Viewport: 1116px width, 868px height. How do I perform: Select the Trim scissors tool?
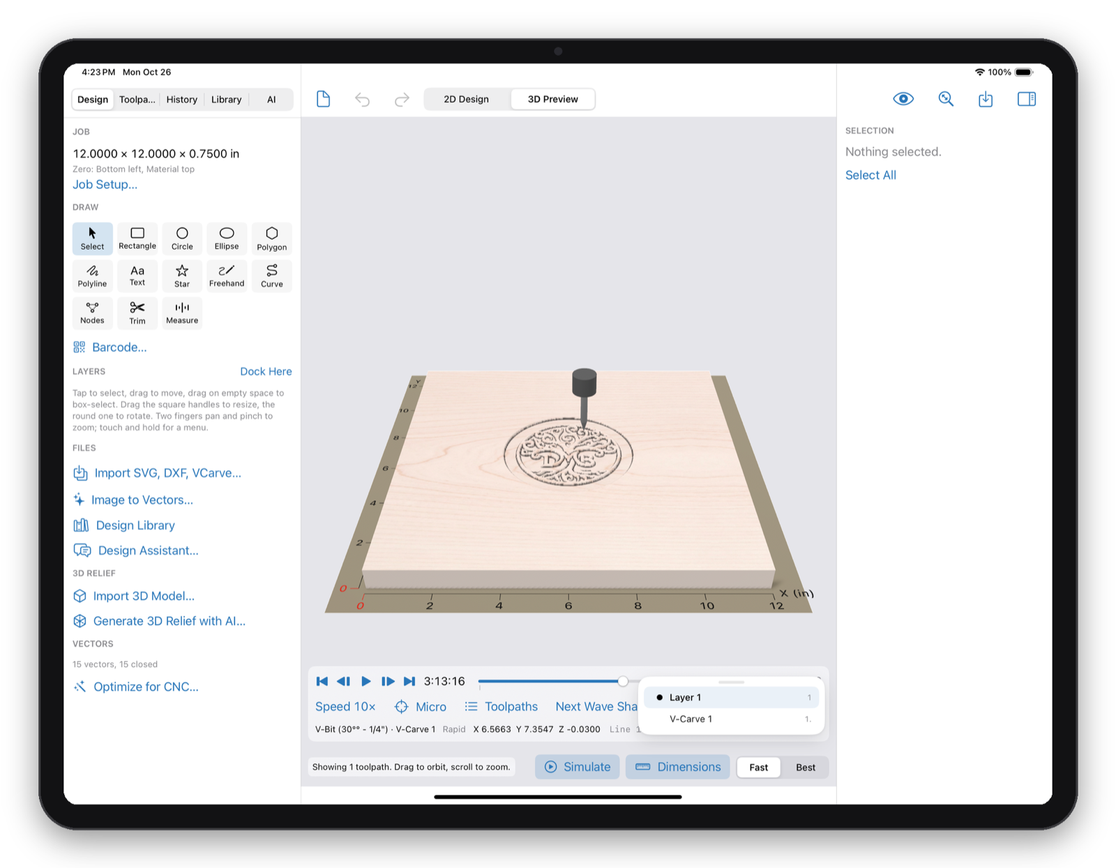pyautogui.click(x=137, y=312)
